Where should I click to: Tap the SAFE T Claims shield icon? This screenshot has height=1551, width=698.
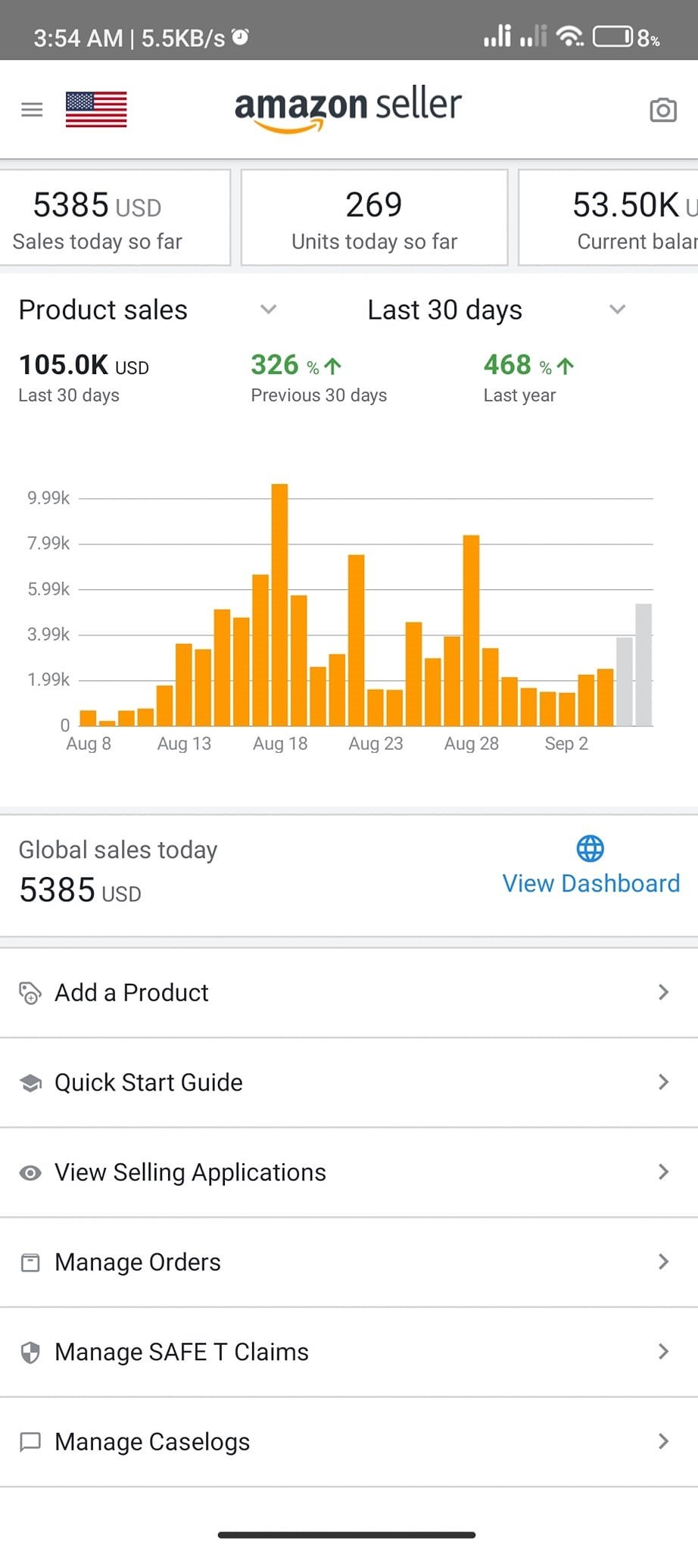[30, 1353]
